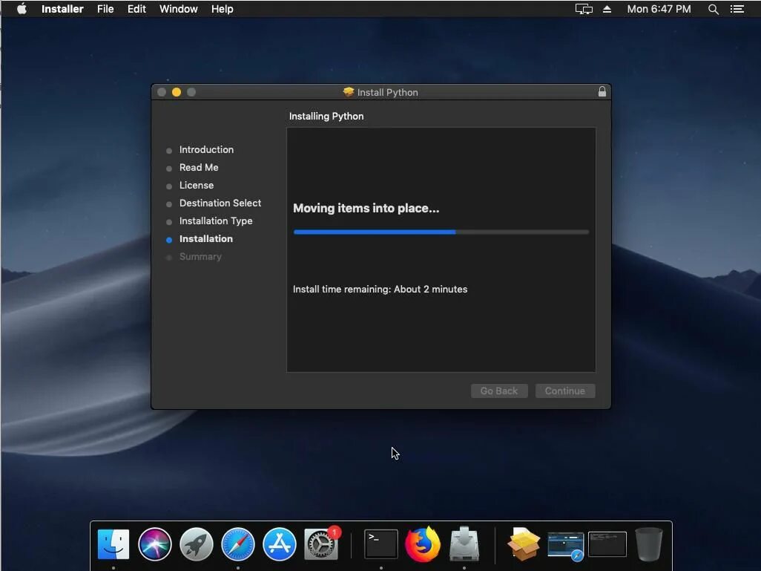Viewport: 761px width, 571px height.
Task: Open Launchpad rocket icon
Action: [196, 544]
